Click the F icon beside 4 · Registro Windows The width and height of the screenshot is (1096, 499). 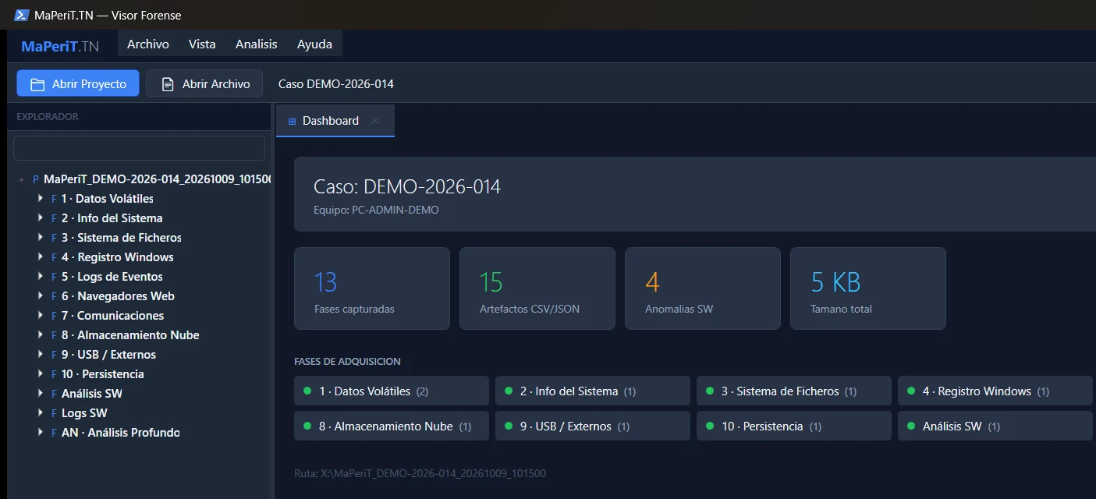54,257
